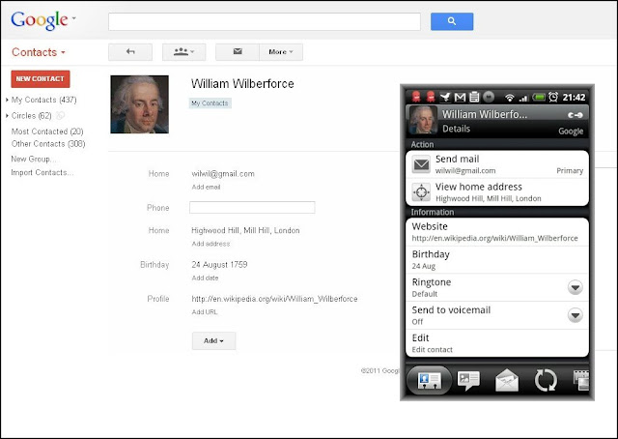Click the New Group... link
Image resolution: width=618 pixels, height=439 pixels.
click(x=34, y=160)
